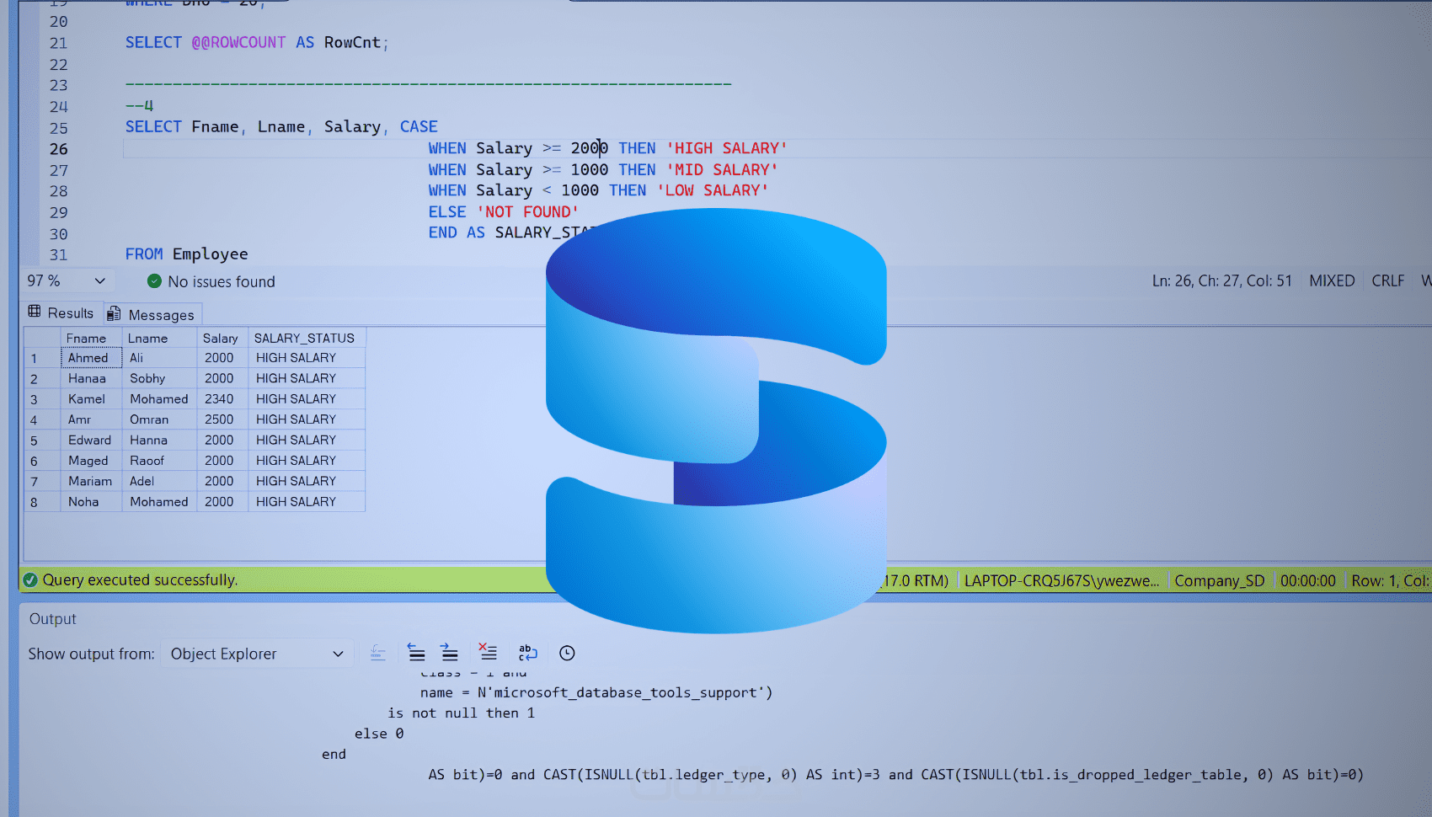Click the Query executed successfully check icon
The height and width of the screenshot is (817, 1432).
[x=30, y=579]
